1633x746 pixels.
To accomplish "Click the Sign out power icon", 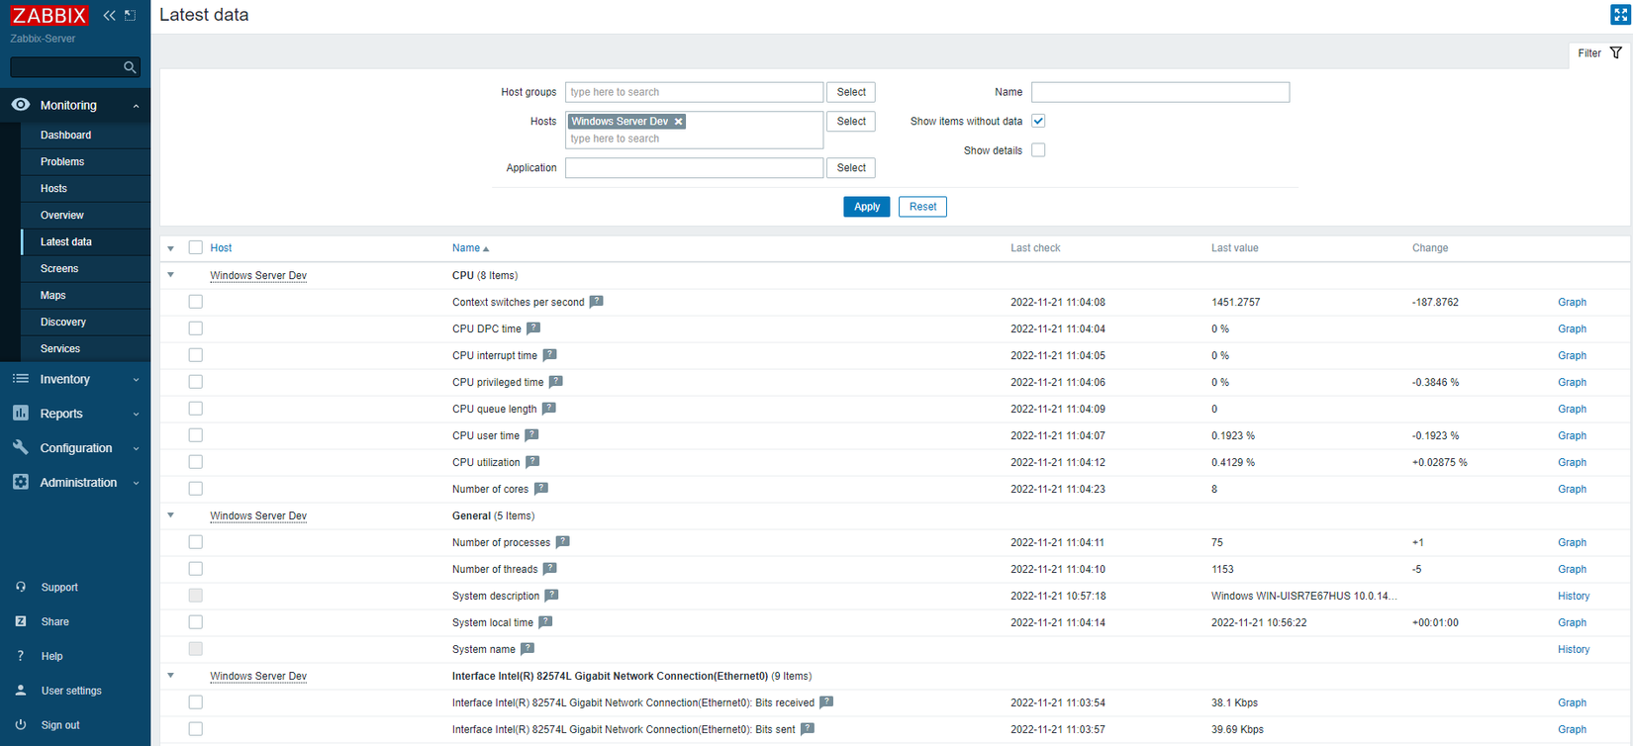I will coord(21,725).
